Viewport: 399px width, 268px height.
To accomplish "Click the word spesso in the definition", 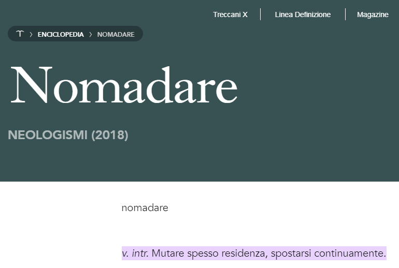I will point(203,254).
